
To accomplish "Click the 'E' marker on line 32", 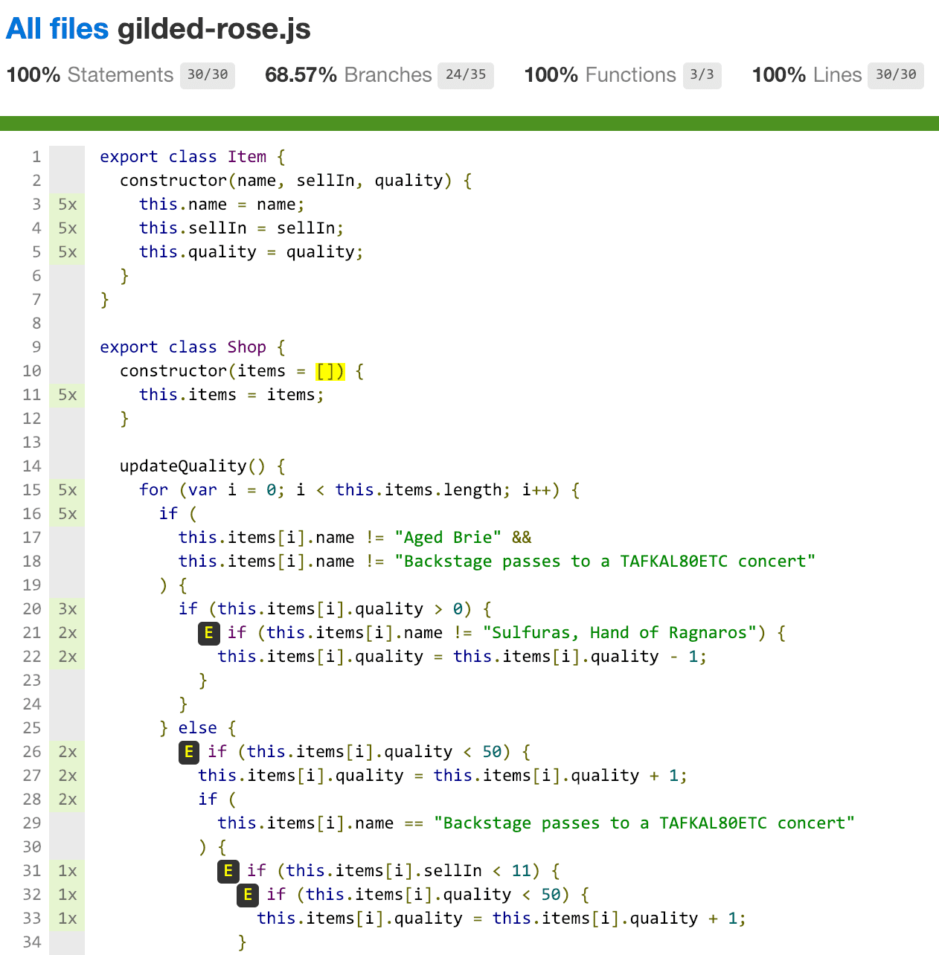I will click(248, 895).
